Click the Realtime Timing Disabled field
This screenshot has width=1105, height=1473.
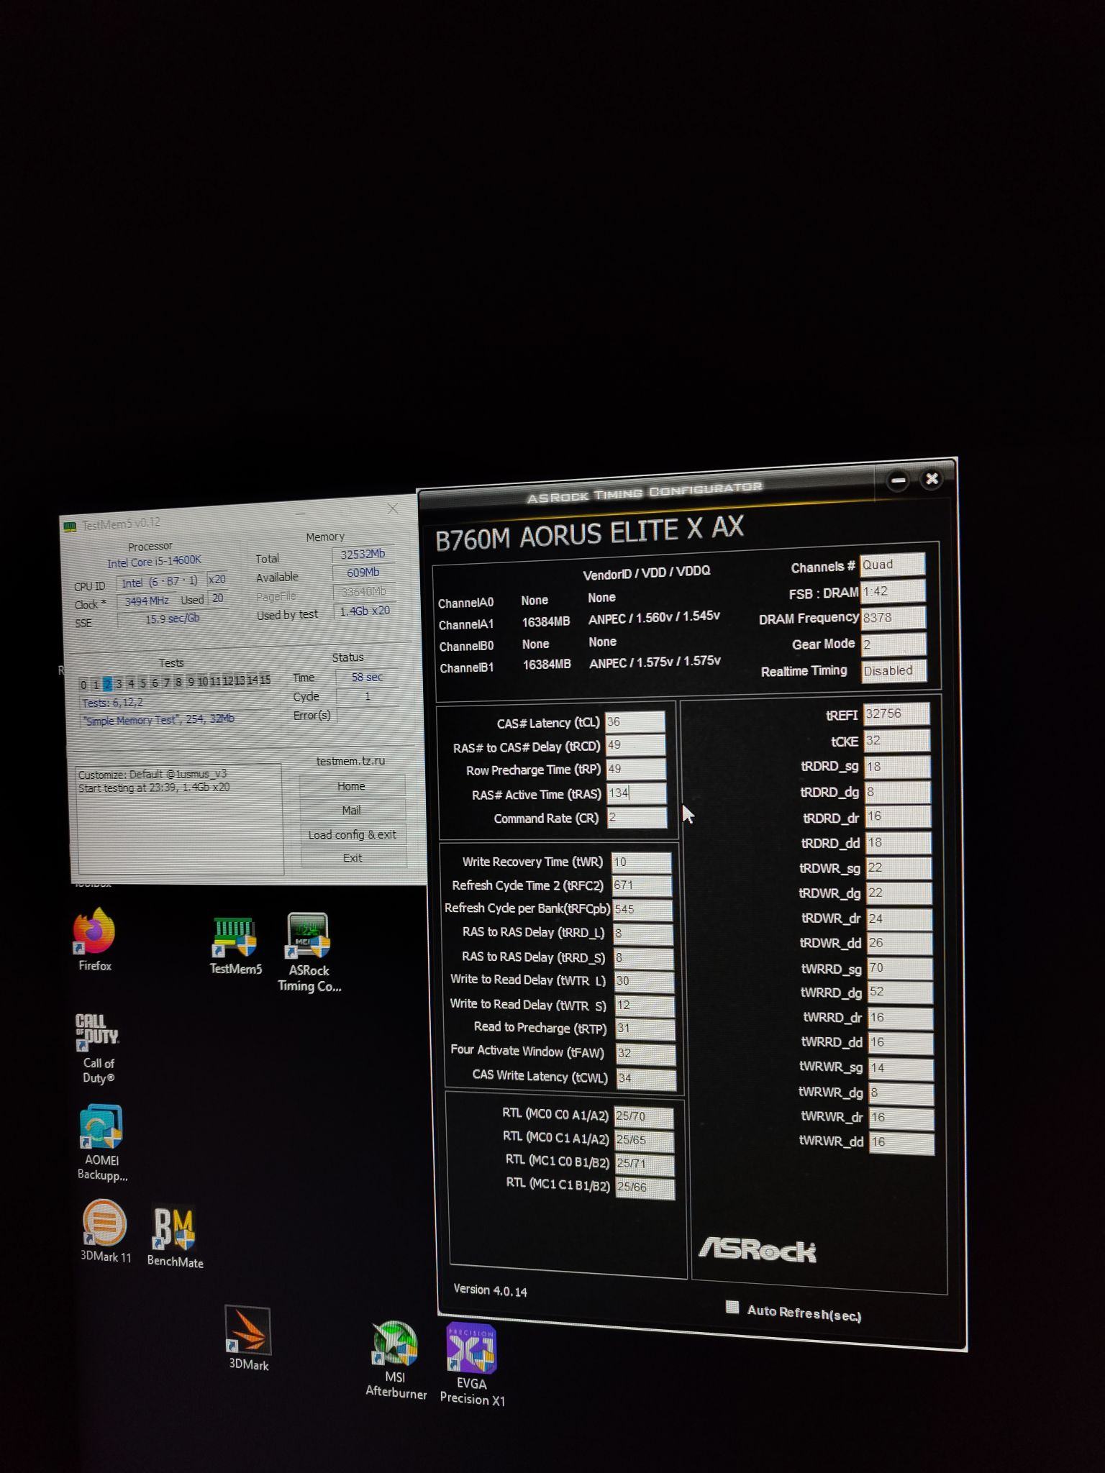pos(894,671)
